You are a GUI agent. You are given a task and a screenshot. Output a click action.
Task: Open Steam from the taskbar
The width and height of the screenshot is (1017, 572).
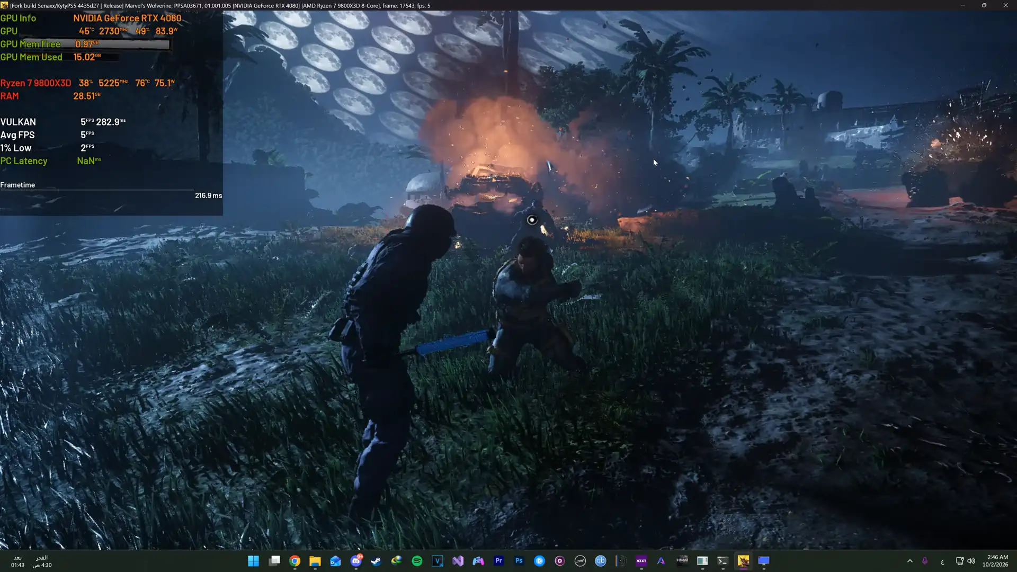(x=376, y=561)
